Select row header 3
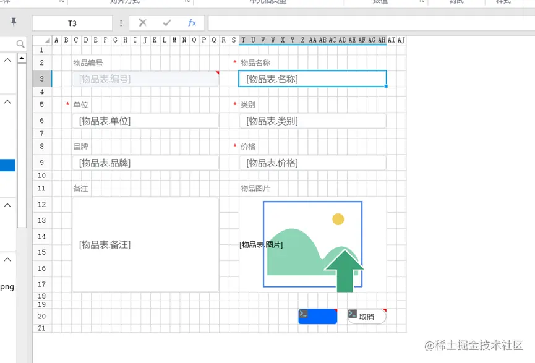Viewport: 535px width, 363px height. pos(41,79)
